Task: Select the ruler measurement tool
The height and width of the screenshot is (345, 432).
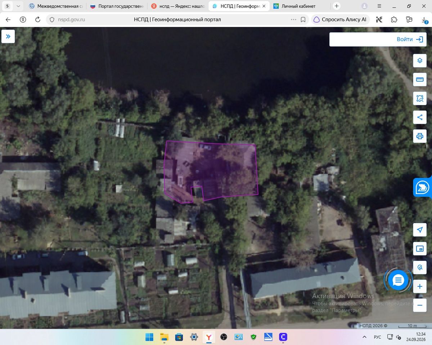Action: [x=420, y=79]
